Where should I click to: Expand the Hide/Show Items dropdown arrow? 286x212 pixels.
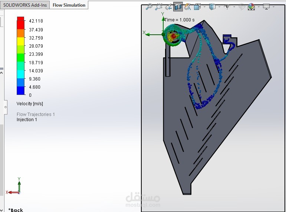pyautogui.click(x=234, y=7)
